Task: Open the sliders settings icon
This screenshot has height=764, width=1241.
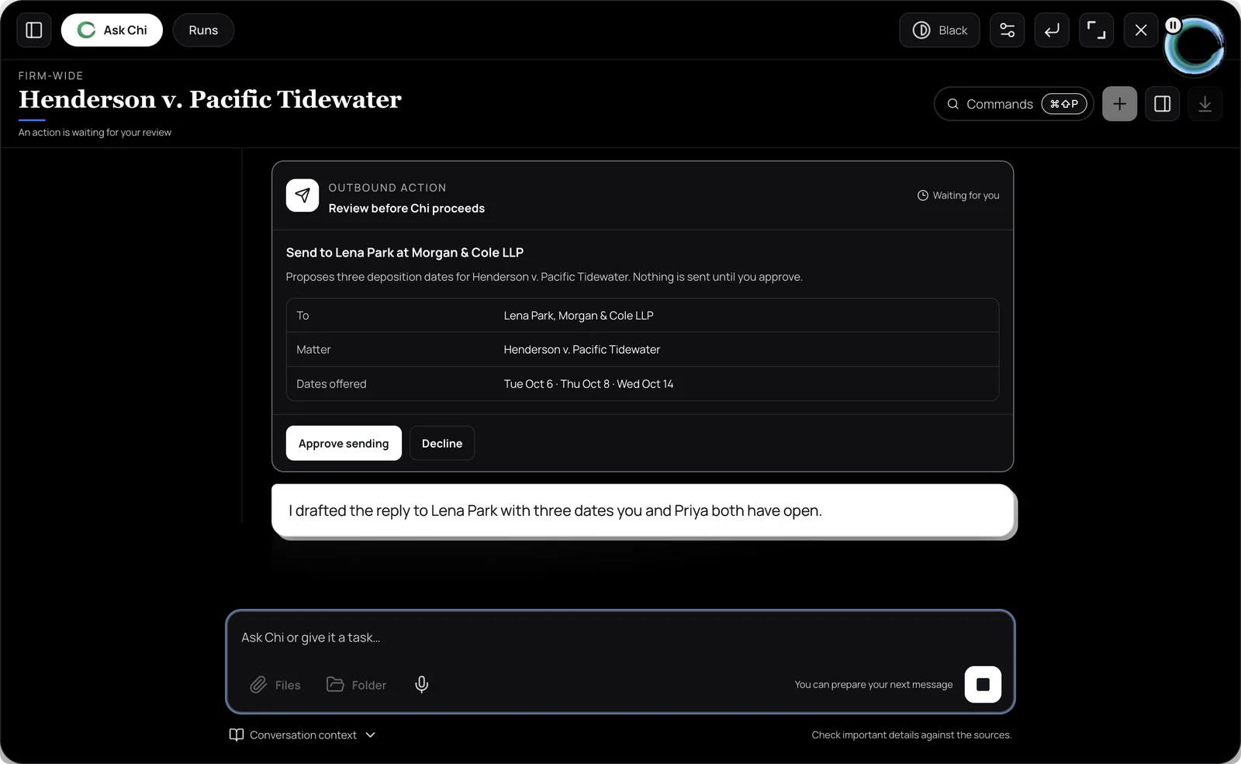Action: (x=1008, y=30)
